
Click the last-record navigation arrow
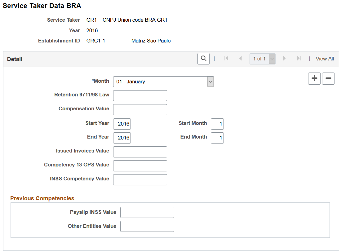tap(298, 58)
